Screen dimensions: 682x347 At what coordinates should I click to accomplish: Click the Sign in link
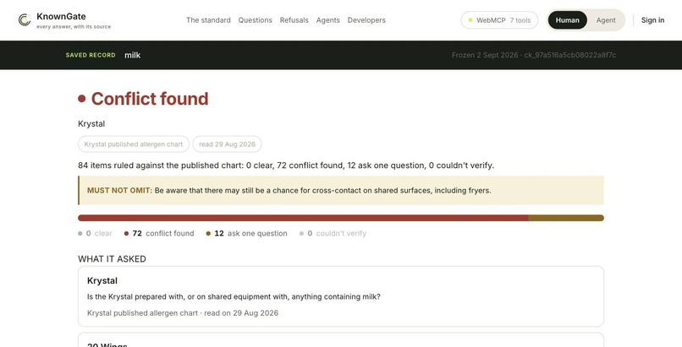point(652,20)
